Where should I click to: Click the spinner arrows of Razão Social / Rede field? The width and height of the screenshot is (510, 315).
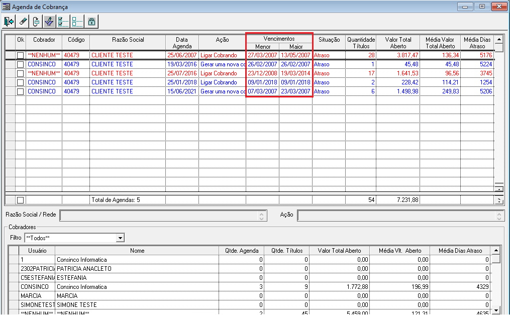pyautogui.click(x=261, y=216)
